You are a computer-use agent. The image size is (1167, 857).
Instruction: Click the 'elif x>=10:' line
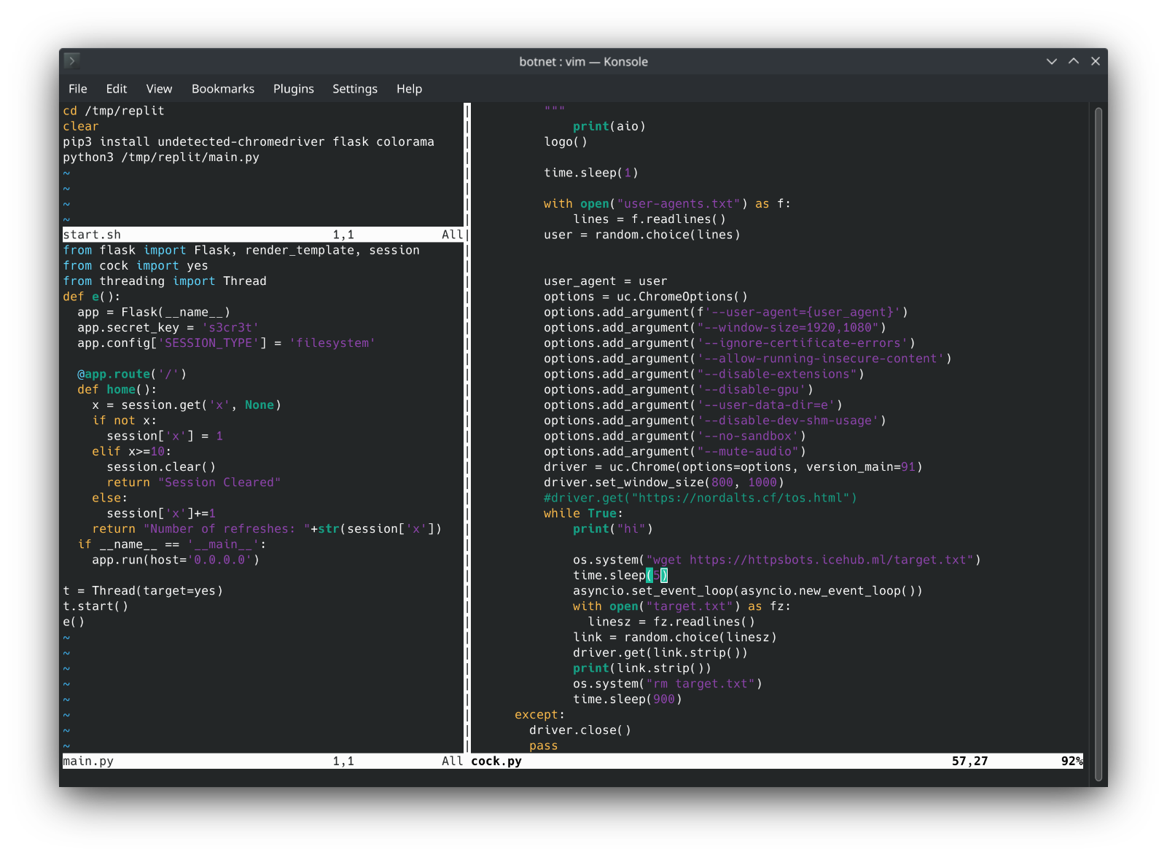(132, 452)
